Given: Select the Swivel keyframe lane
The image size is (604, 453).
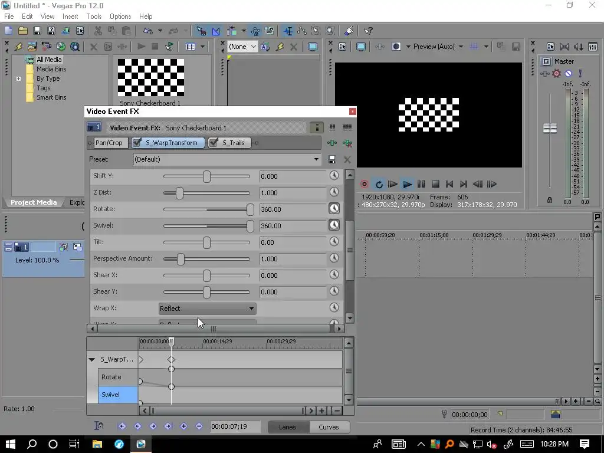Looking at the screenshot, I should [118, 395].
